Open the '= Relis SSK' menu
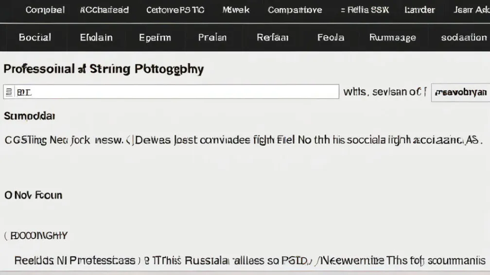The width and height of the screenshot is (490, 275). [365, 10]
